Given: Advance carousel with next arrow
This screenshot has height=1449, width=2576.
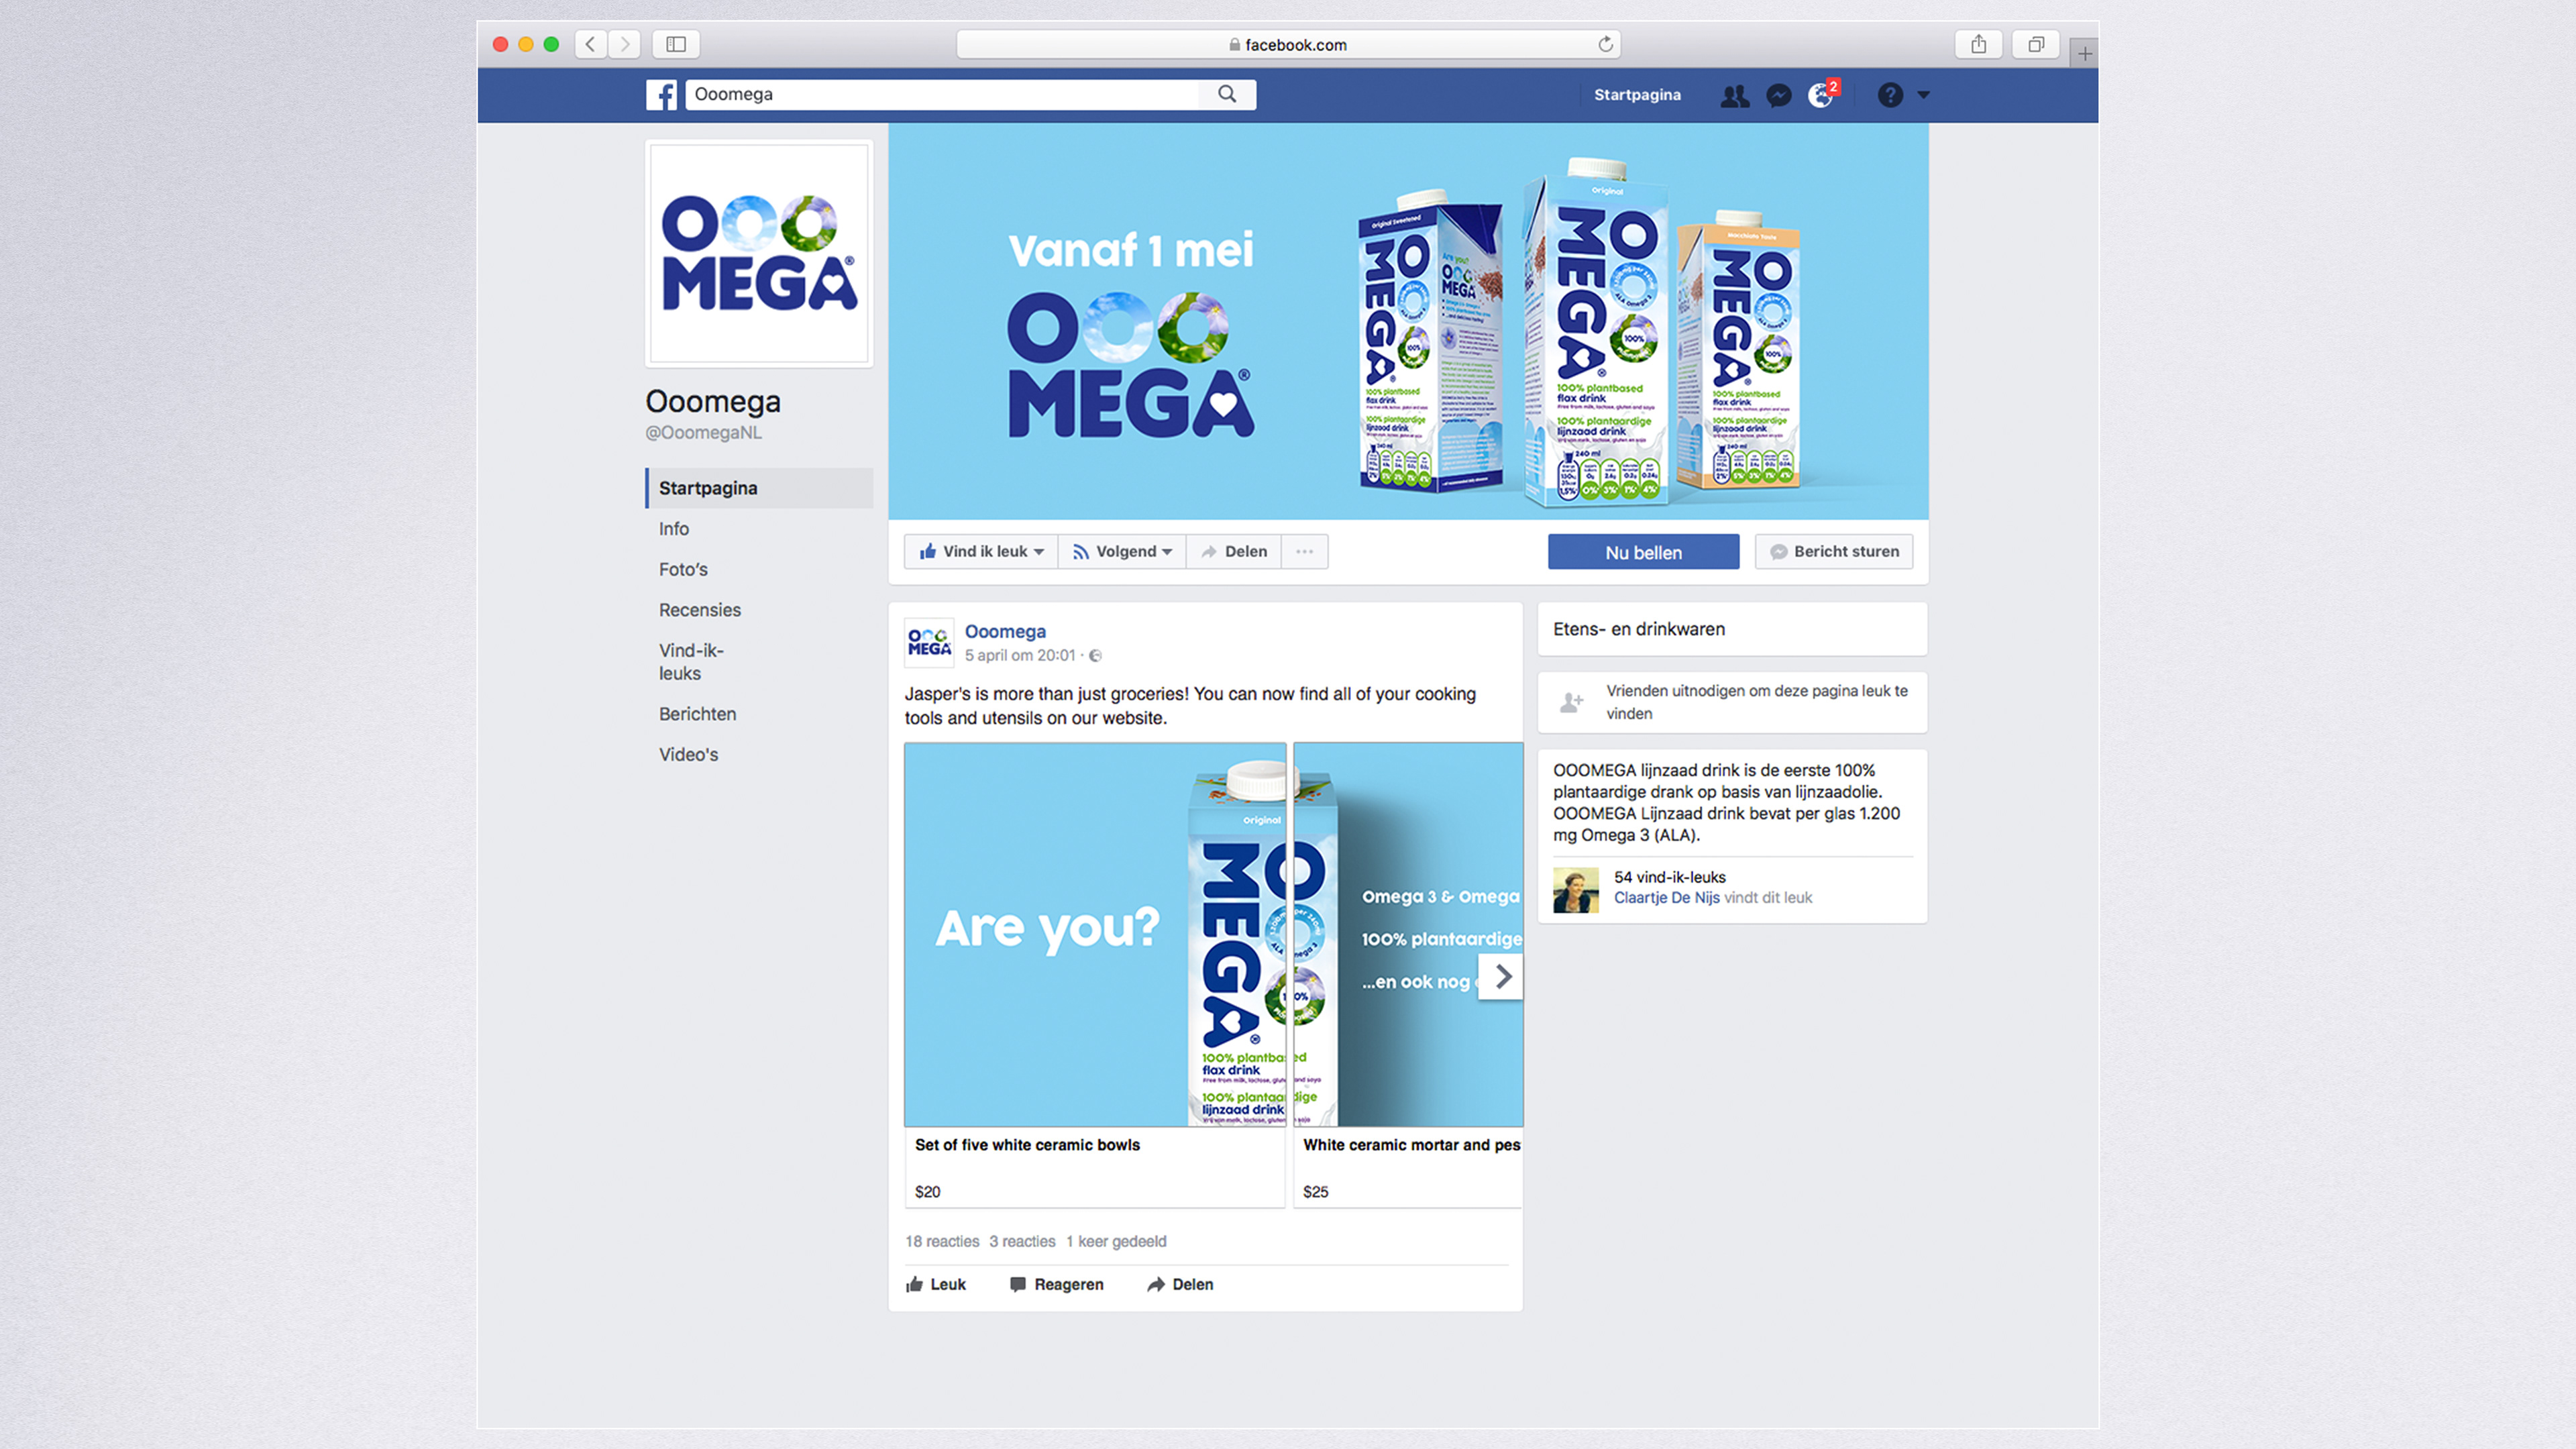Looking at the screenshot, I should coord(1502,977).
